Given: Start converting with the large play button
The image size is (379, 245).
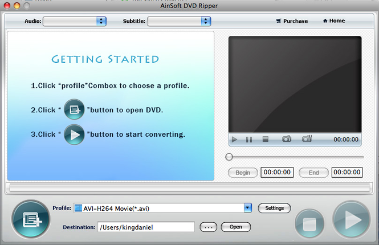Looking at the screenshot, I should point(352,219).
